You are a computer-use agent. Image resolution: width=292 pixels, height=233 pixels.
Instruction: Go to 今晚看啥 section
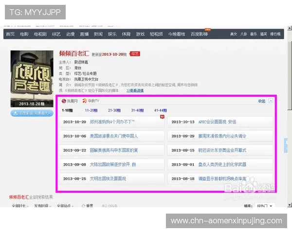(x=177, y=34)
